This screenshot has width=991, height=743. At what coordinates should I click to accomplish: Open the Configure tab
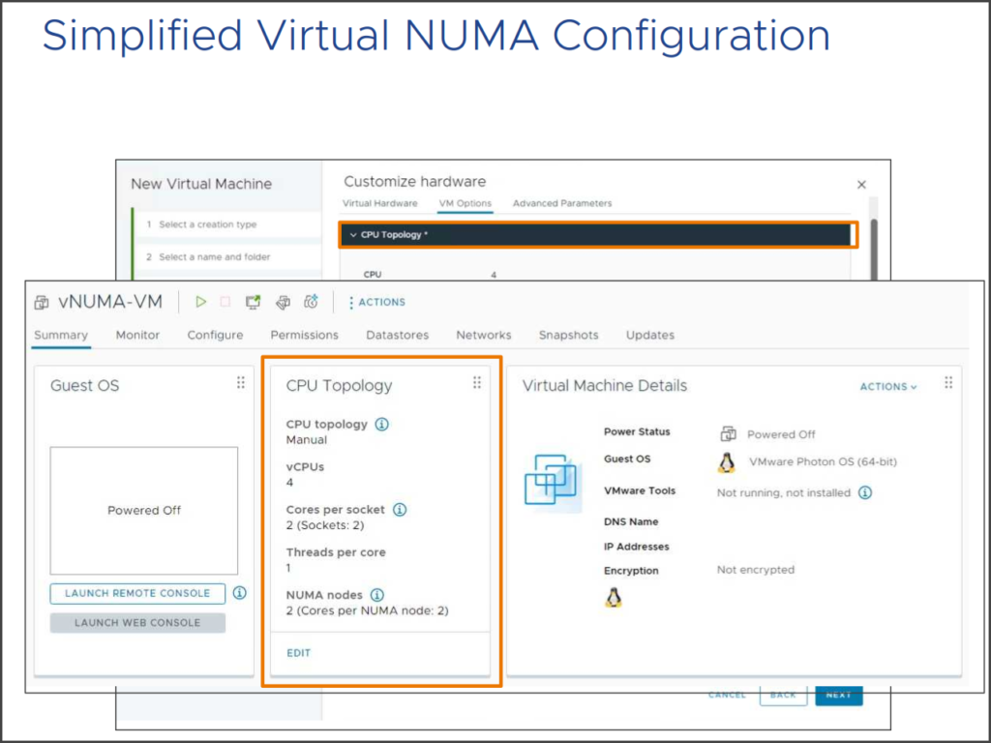point(215,335)
